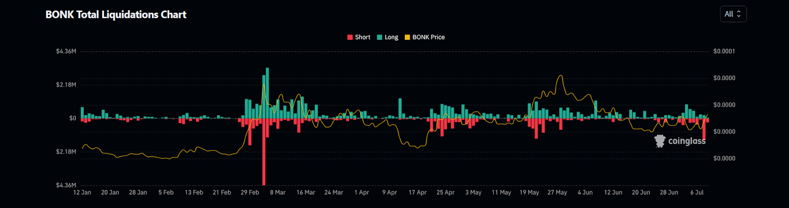Click the 29 Feb date label

click(250, 193)
